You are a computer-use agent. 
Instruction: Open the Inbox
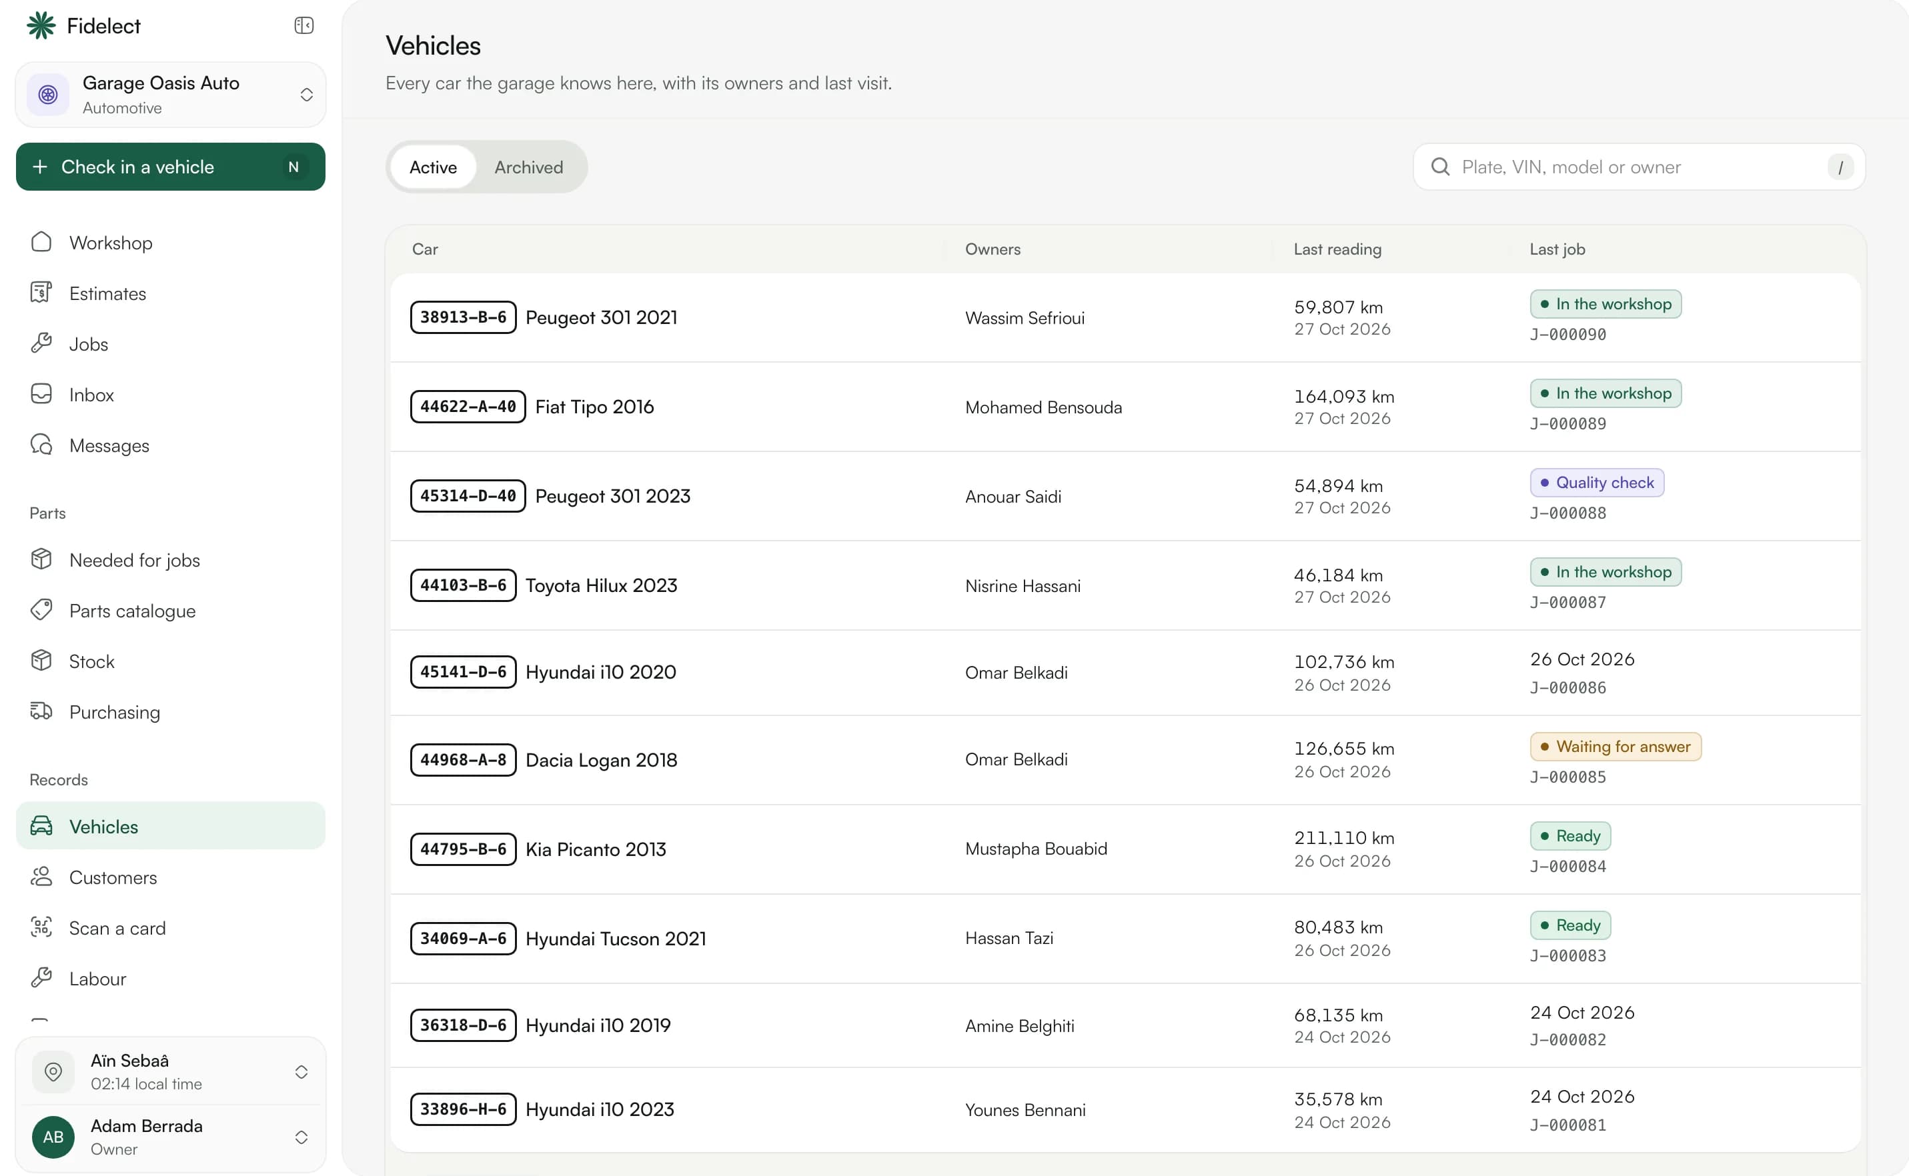click(x=171, y=395)
